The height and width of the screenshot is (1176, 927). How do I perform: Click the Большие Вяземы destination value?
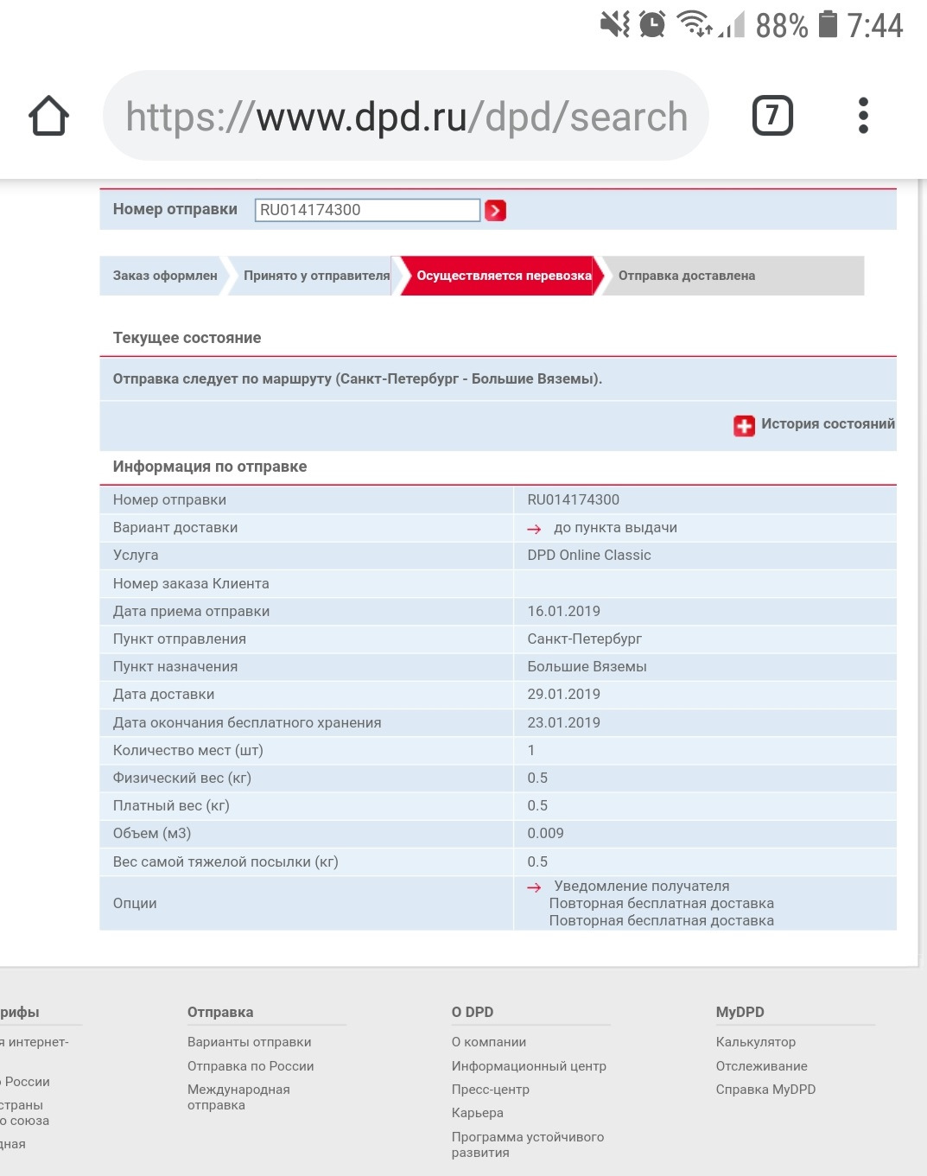pos(587,667)
